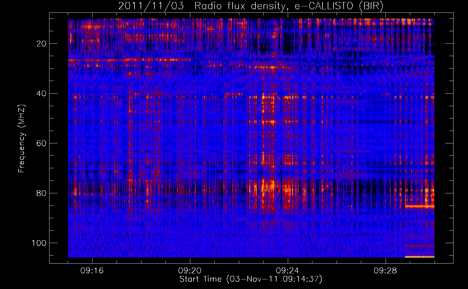Click the "80" frequency tick label
Screen dimensions: 468x289
pos(41,193)
